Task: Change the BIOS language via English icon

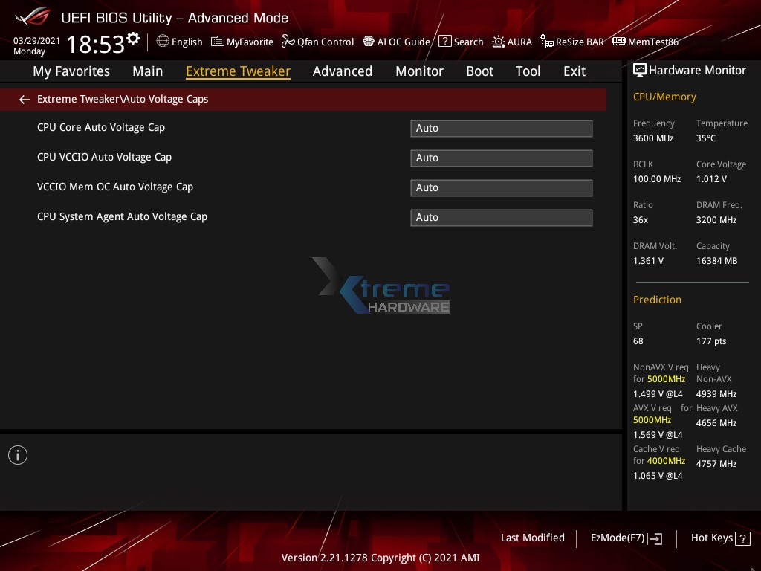Action: [x=179, y=42]
